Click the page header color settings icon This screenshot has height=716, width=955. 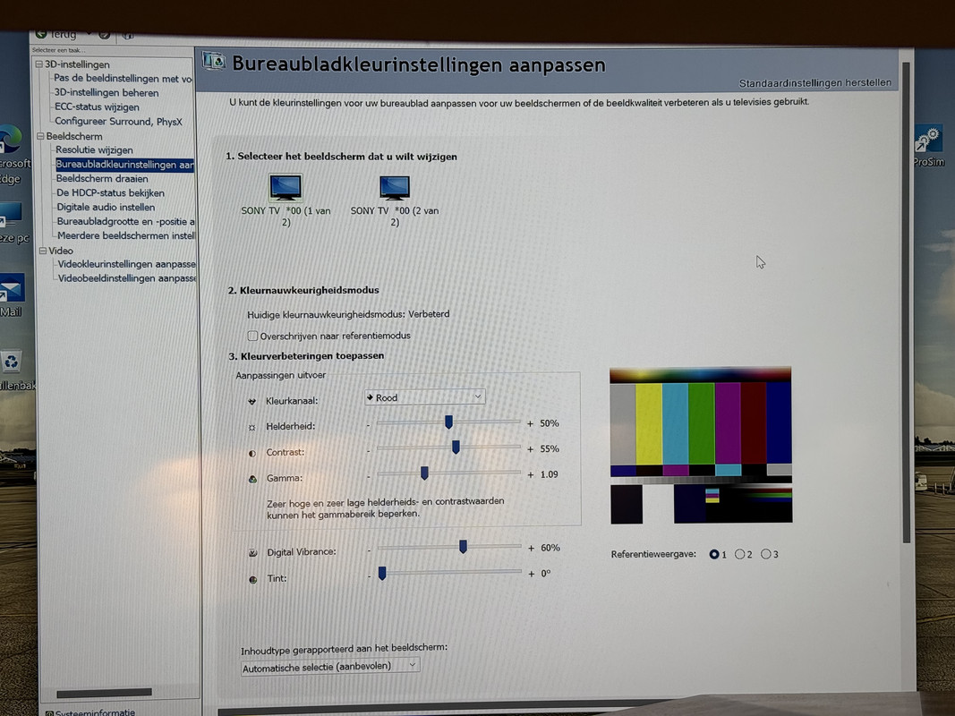click(x=214, y=61)
